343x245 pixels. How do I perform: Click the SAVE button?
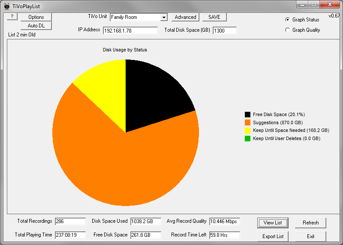point(214,17)
